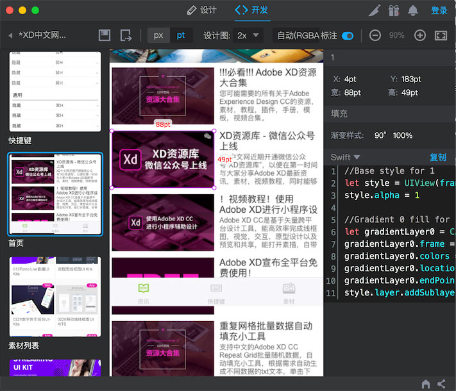Select top-right resize handle of selected banner

214,131
